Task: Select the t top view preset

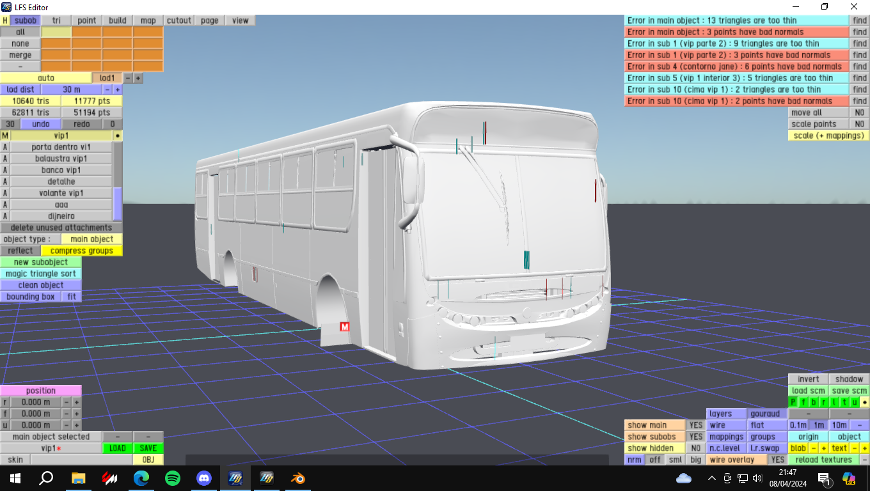Action: click(844, 402)
